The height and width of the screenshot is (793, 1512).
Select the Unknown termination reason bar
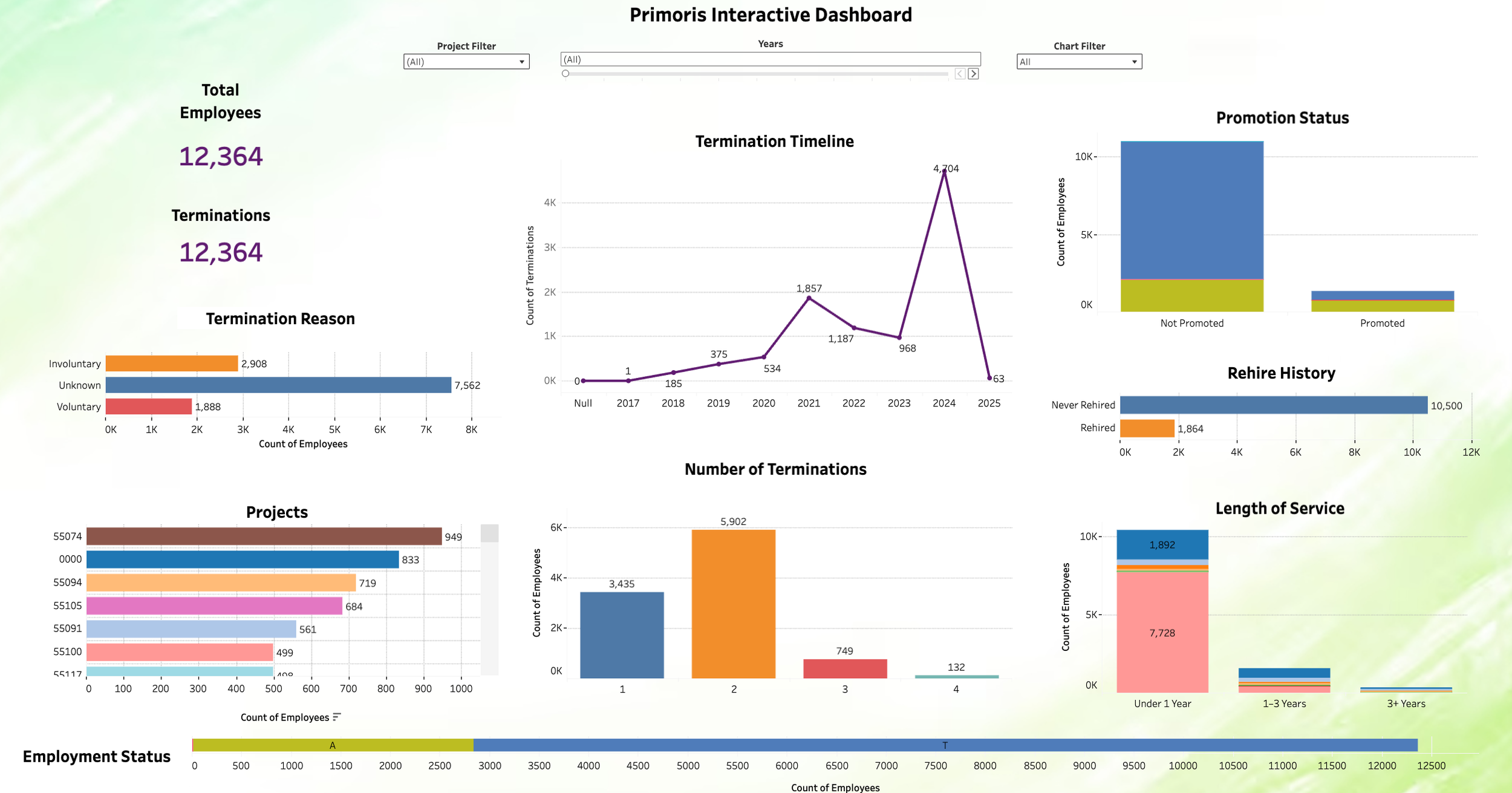[x=278, y=385]
